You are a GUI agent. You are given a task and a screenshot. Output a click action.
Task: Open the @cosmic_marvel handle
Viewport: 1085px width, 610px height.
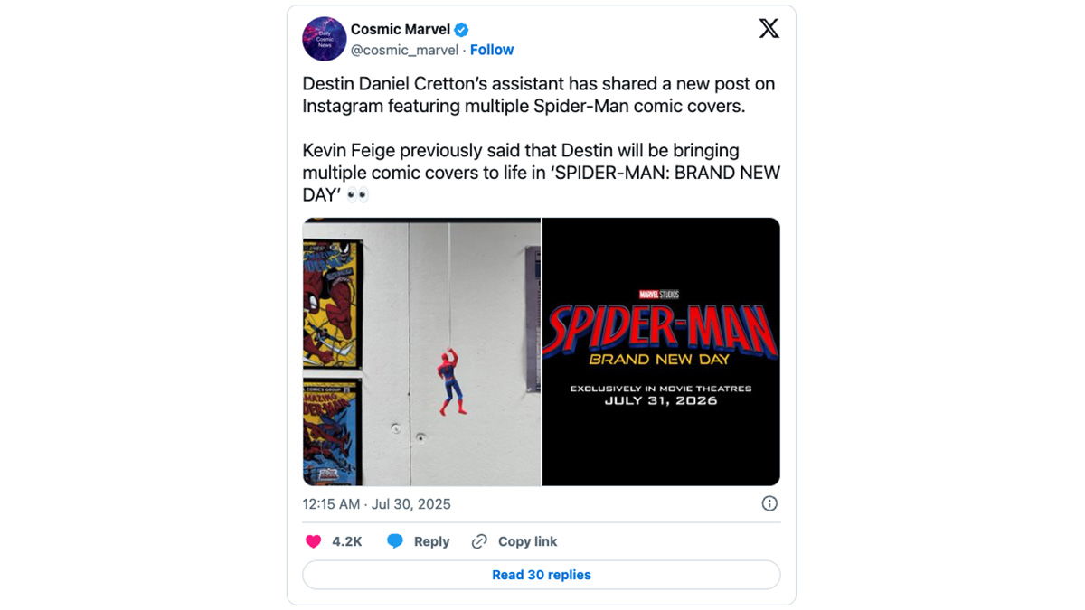(x=404, y=50)
